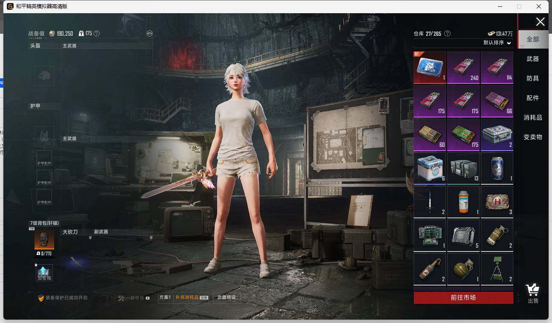Viewport: 552px width, 323px height.
Task: Open the level 7 backpack icon
Action: click(44, 240)
